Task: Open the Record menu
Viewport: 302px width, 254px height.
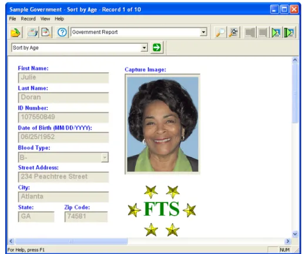Action: coord(28,19)
